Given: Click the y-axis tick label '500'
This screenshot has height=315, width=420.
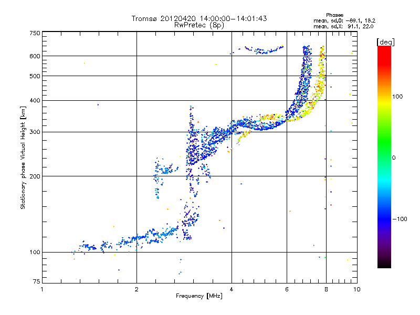Looking at the screenshot, I should click(x=35, y=76).
